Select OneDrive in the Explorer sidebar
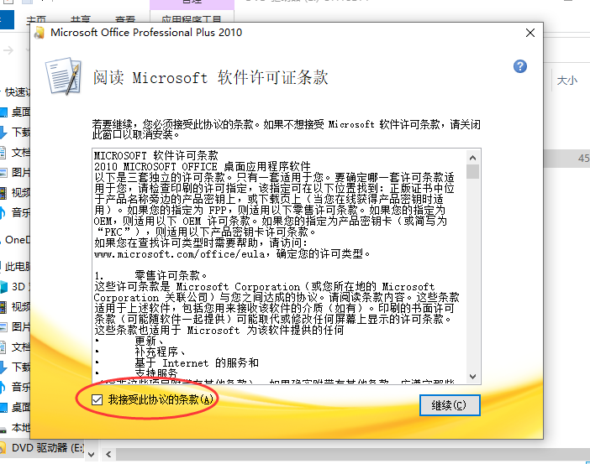 point(15,240)
